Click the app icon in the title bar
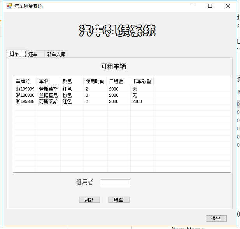The height and width of the screenshot is (229, 240). pos(9,6)
